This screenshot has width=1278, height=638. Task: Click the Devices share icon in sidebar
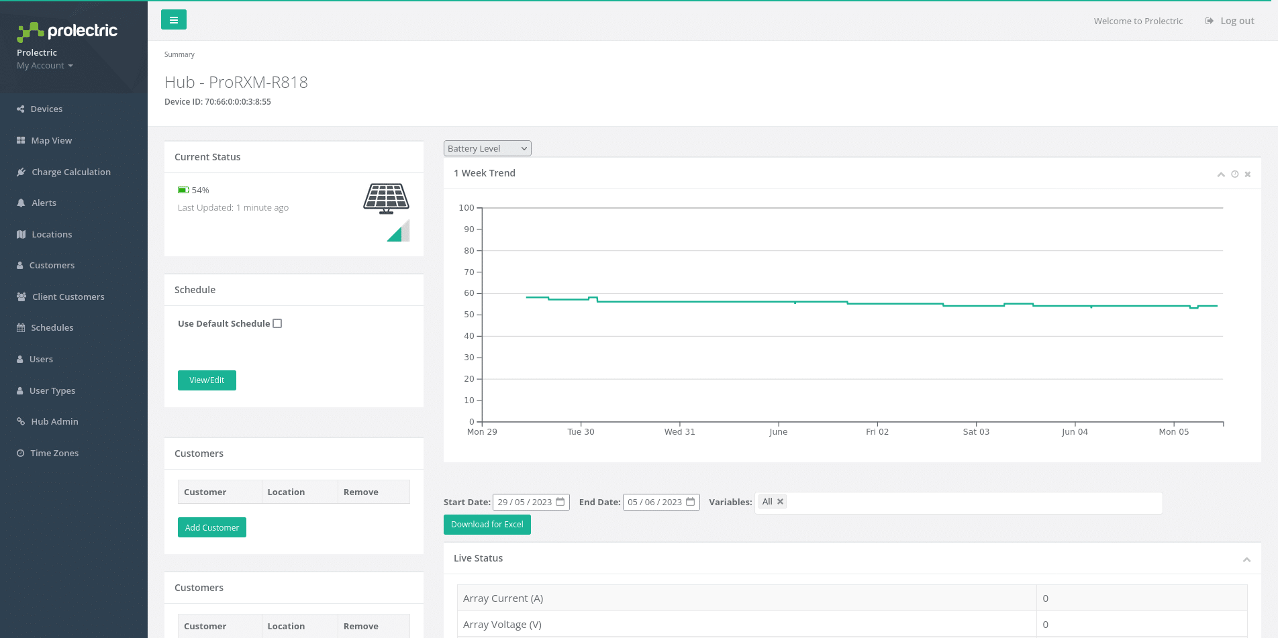[21, 109]
